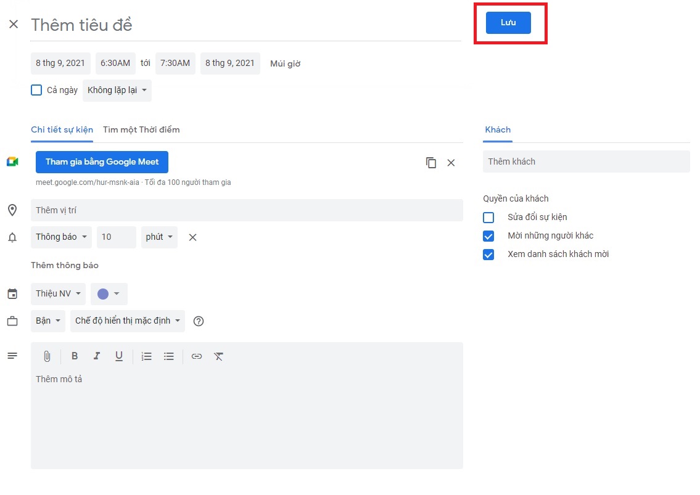This screenshot has height=495, width=700.
Task: Open the Không lặp lại dropdown
Action: pyautogui.click(x=117, y=90)
